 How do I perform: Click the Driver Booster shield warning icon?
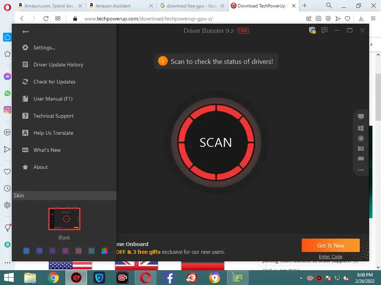pos(312,30)
